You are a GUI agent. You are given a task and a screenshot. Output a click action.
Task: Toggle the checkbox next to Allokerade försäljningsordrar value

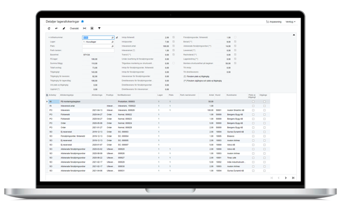coord(235,46)
